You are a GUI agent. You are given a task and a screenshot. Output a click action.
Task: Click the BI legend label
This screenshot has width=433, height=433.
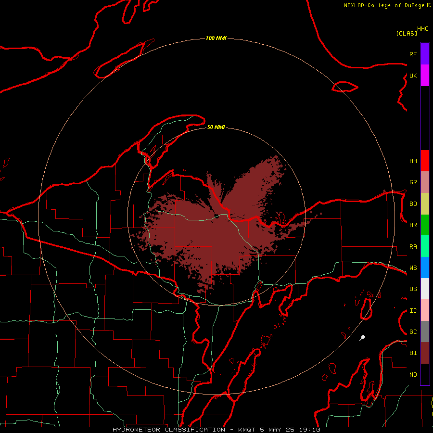click(413, 353)
